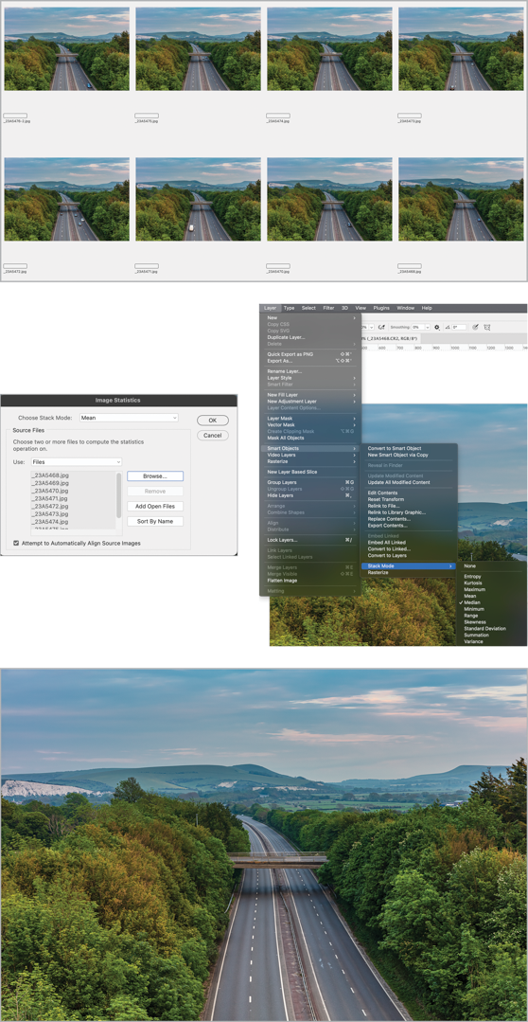Open the Help menu

pyautogui.click(x=427, y=308)
